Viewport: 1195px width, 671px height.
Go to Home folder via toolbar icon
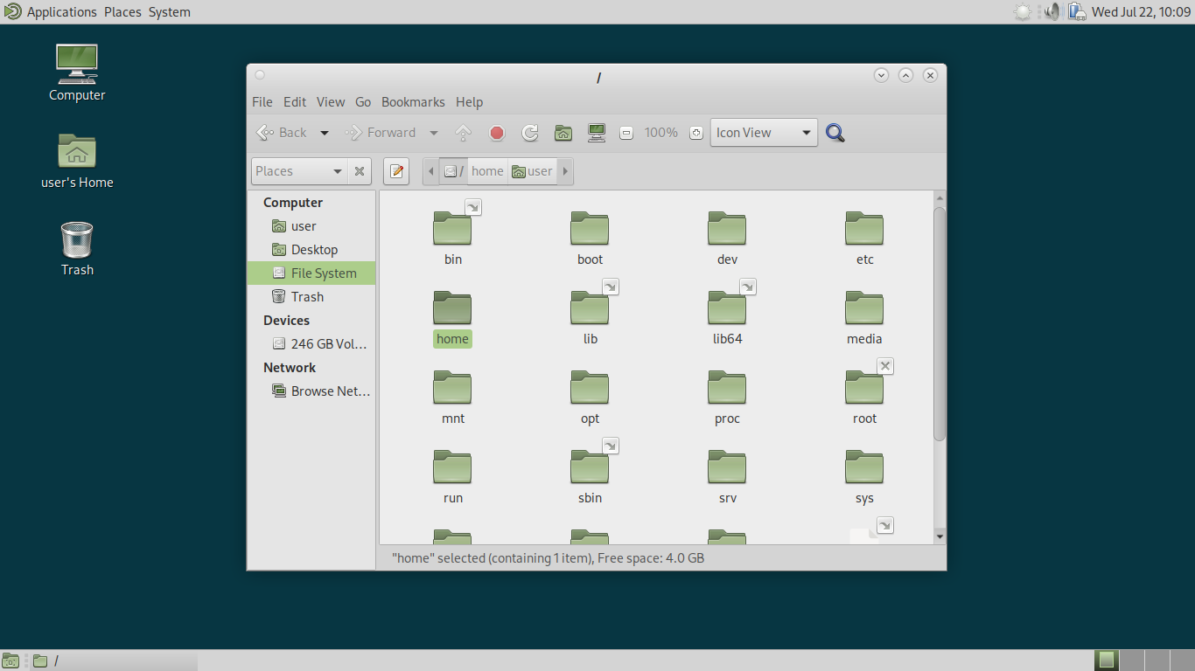563,133
